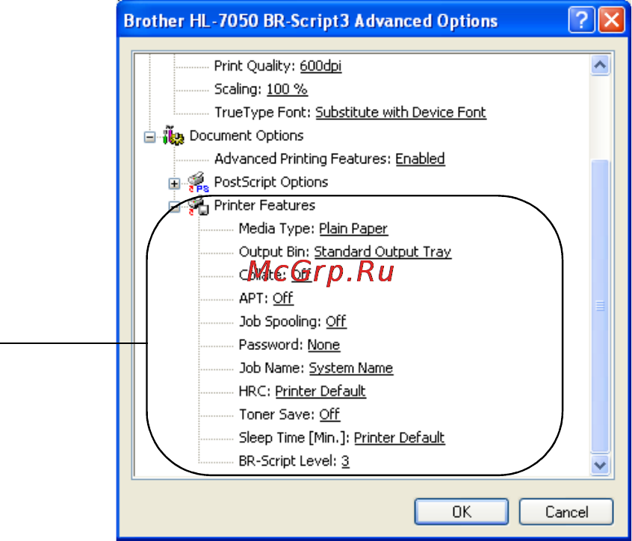This screenshot has width=632, height=541.
Task: Select the Output Bin label
Action: (274, 252)
